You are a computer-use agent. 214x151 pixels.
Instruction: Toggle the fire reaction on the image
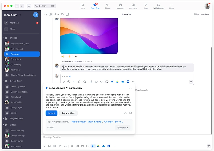(69, 56)
